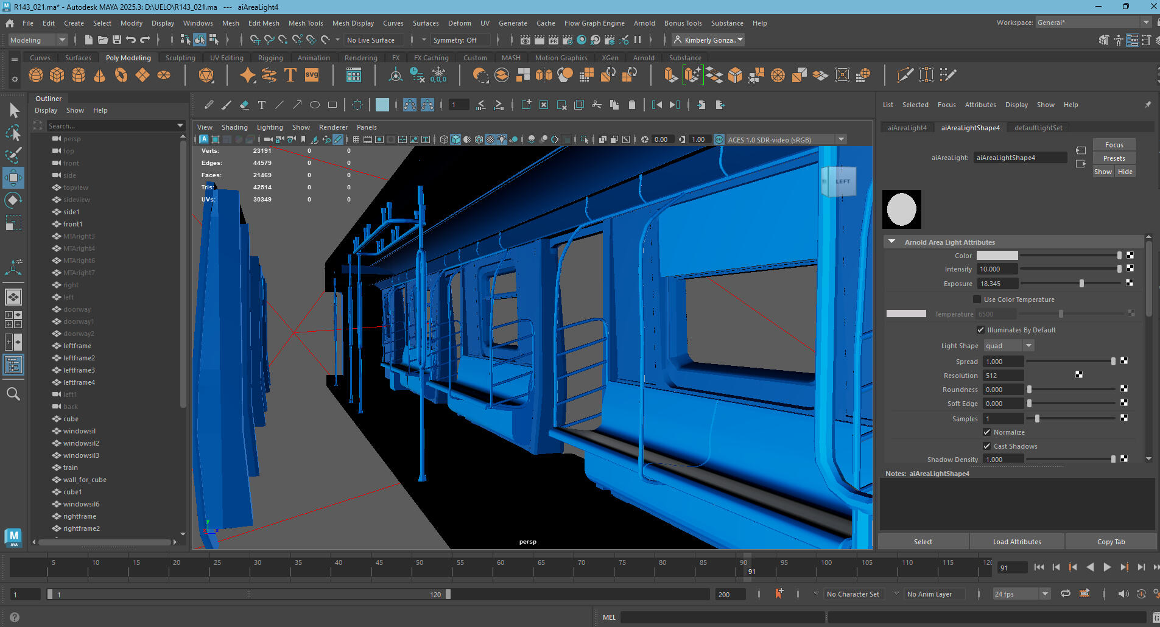Image resolution: width=1160 pixels, height=627 pixels.
Task: Click the magnifier search icon in left sidebar
Action: pos(13,394)
